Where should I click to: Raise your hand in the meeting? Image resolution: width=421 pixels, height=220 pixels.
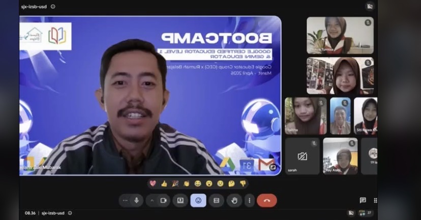234,201
